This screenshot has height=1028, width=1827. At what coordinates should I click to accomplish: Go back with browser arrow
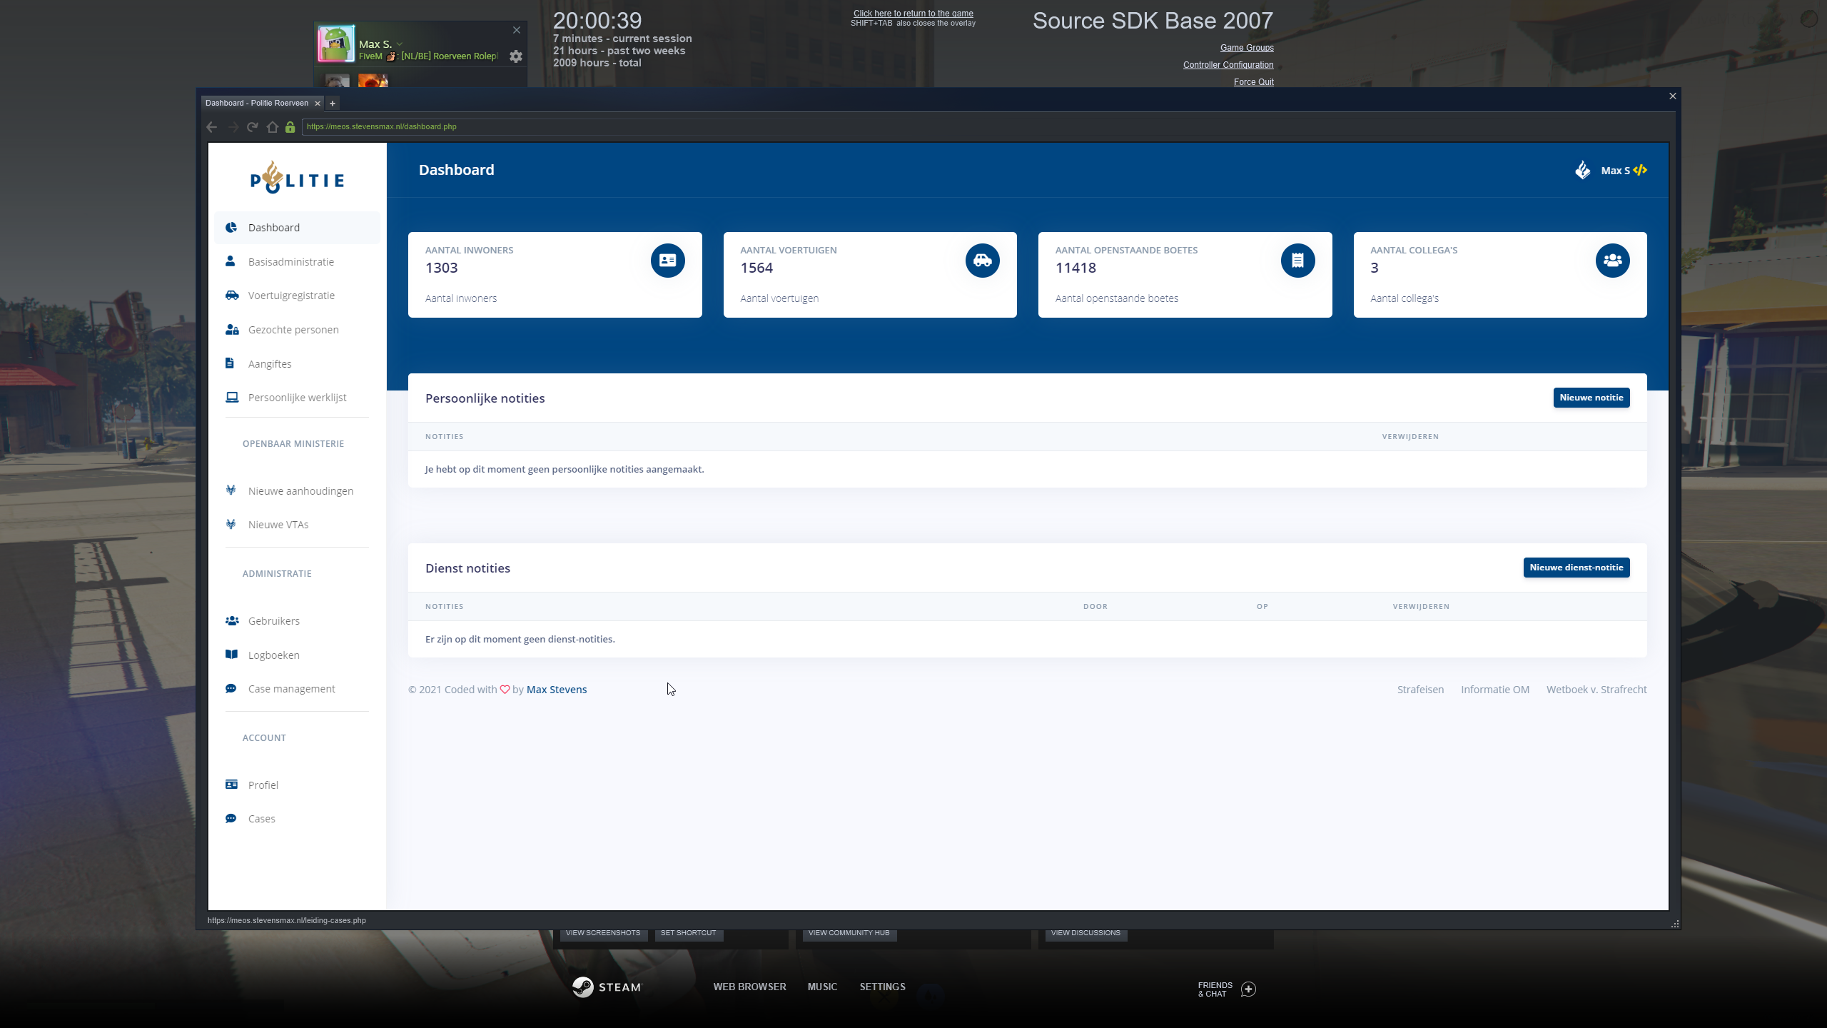[x=212, y=127]
